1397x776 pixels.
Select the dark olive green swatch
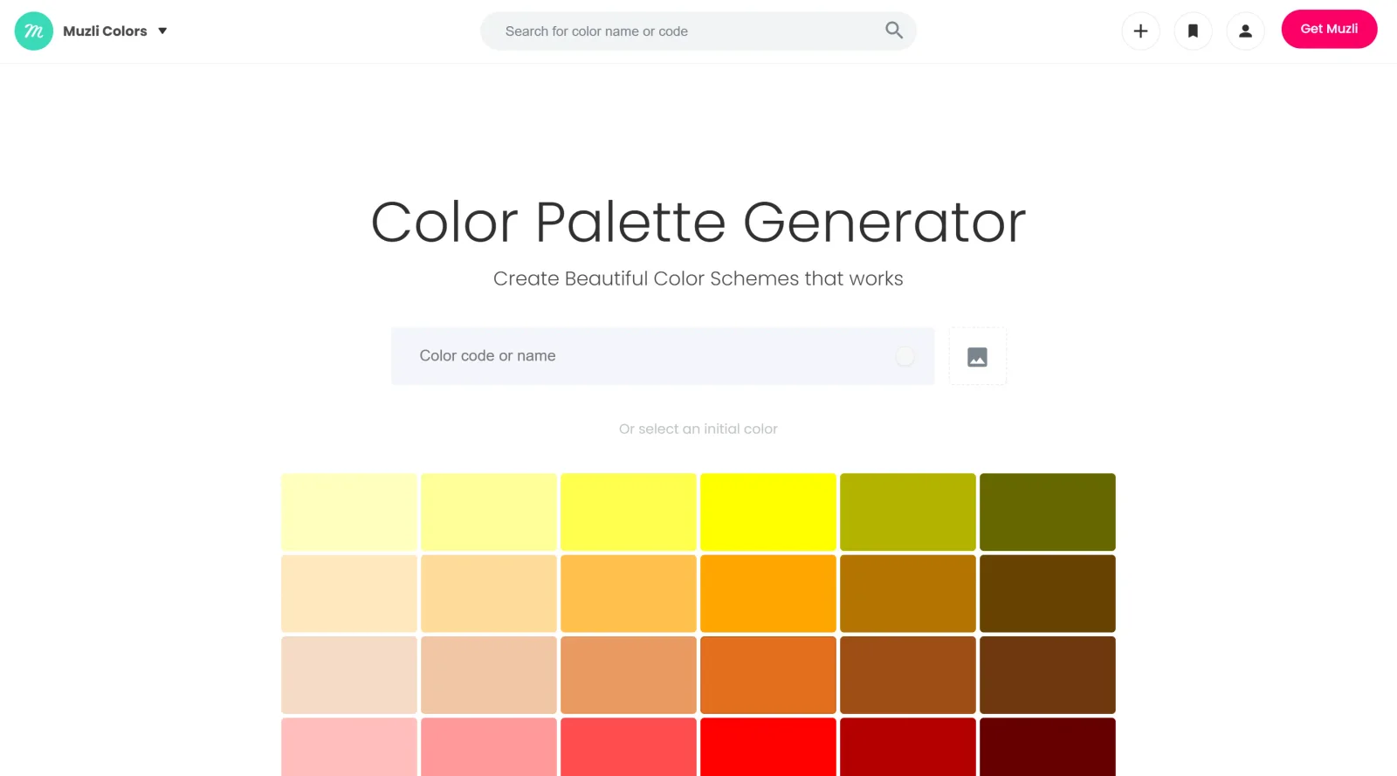[x=1048, y=512]
